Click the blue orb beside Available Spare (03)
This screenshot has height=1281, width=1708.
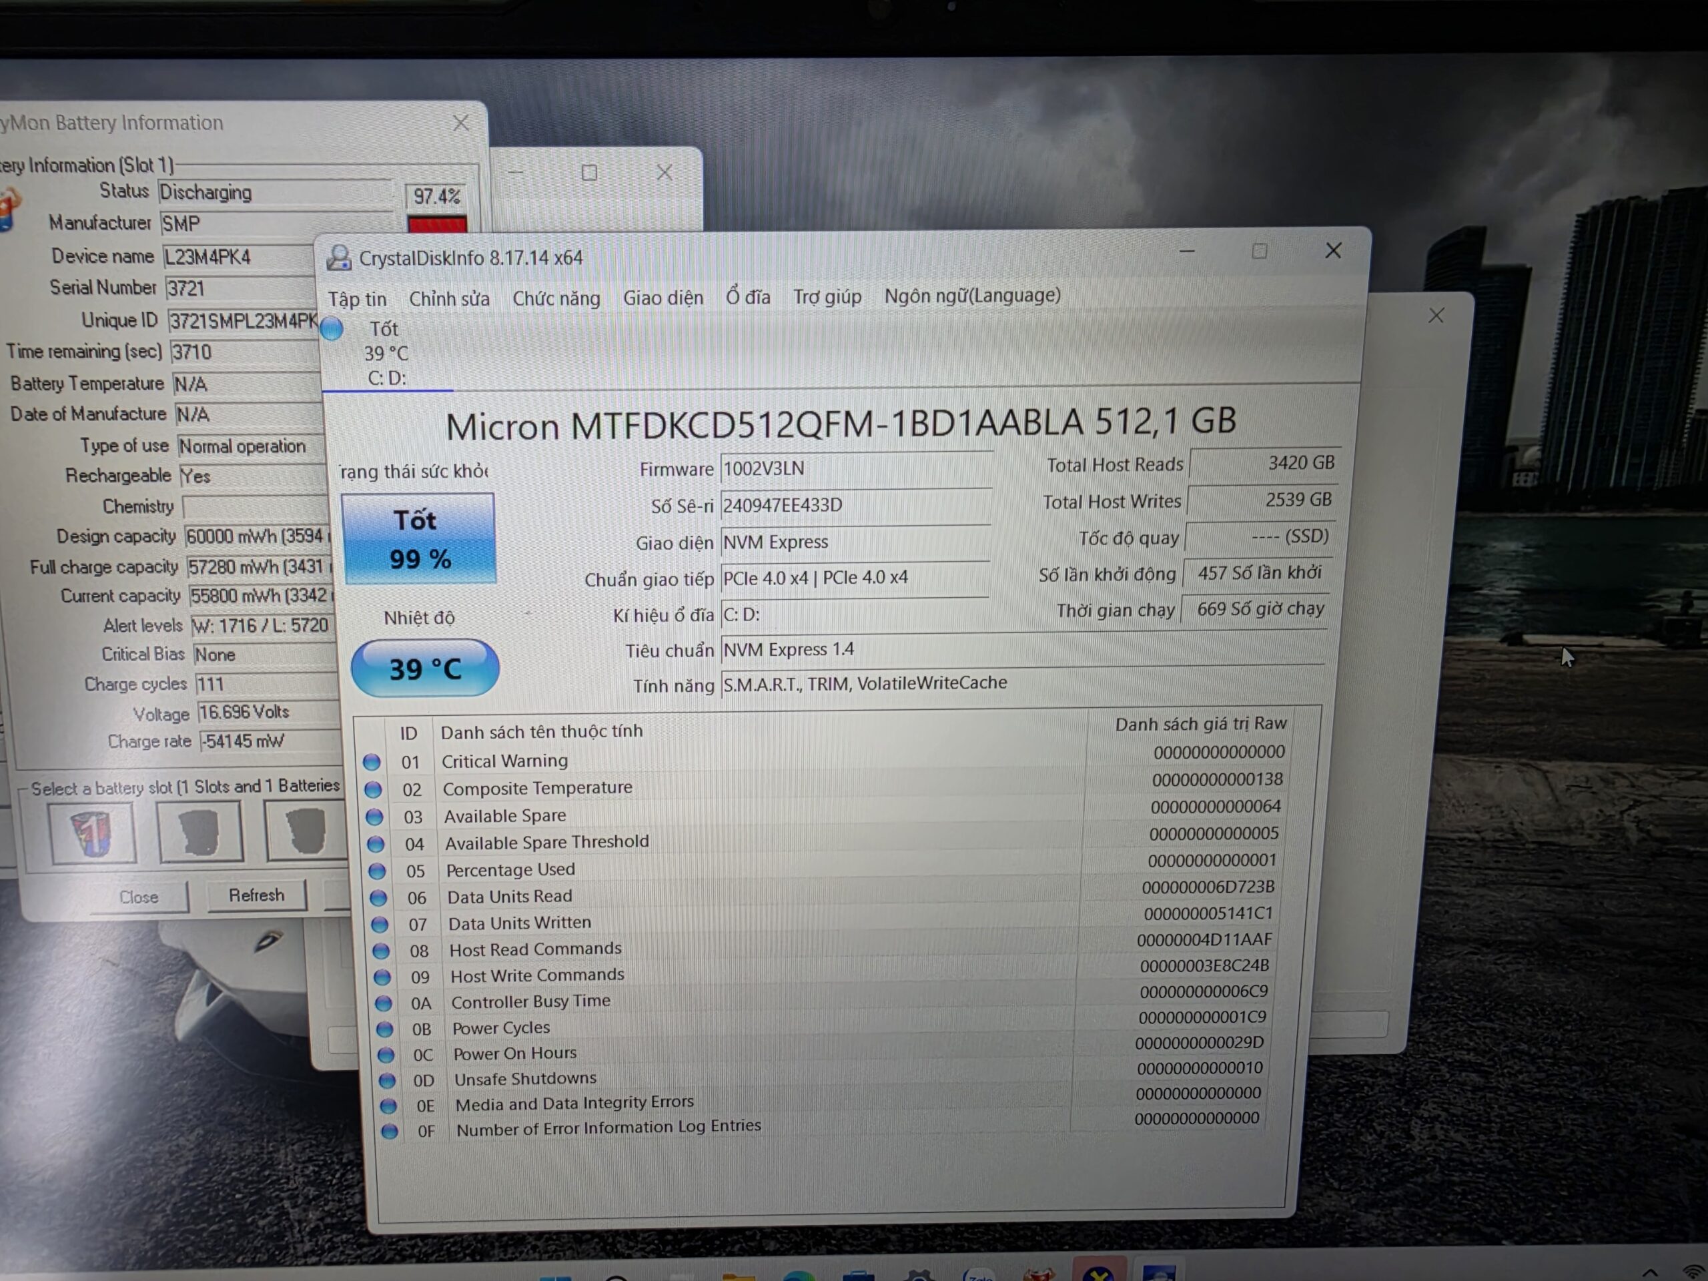coord(374,817)
